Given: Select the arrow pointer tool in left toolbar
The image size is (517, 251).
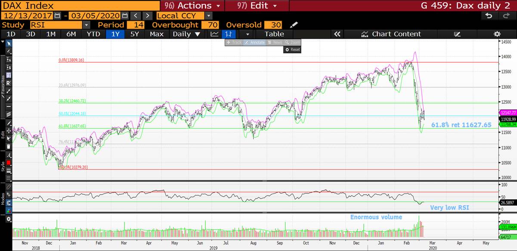Looking at the screenshot, I should pyautogui.click(x=9, y=43).
